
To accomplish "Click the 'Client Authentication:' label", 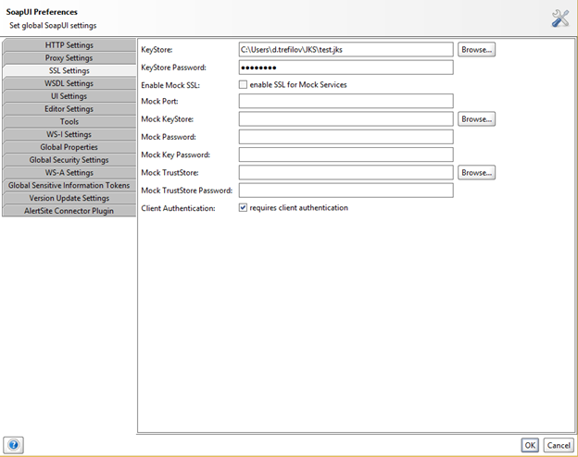I will (x=178, y=208).
